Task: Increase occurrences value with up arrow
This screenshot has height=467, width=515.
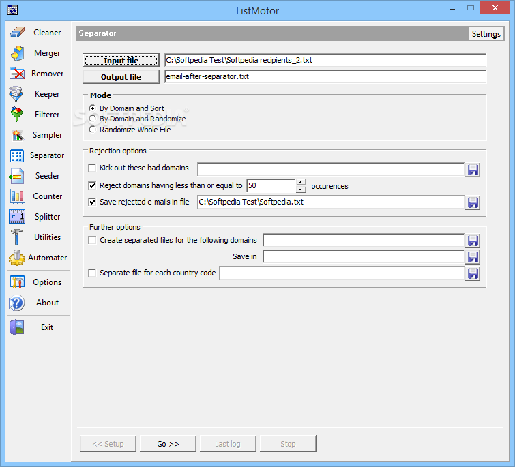Action: pos(301,182)
